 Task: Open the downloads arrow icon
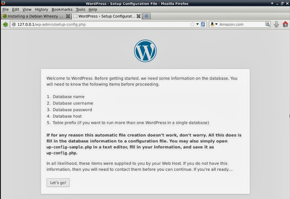pos(276,24)
